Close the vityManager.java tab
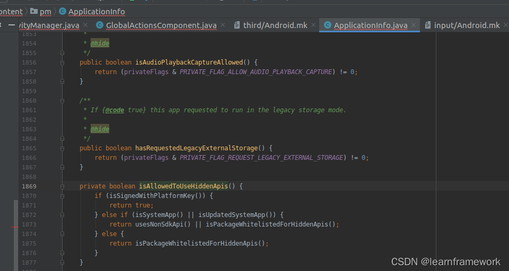The height and width of the screenshot is (271, 509). [85, 25]
